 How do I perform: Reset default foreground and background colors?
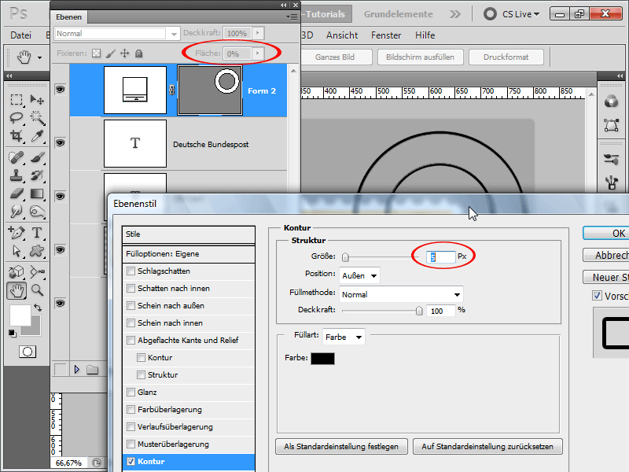coord(13,333)
